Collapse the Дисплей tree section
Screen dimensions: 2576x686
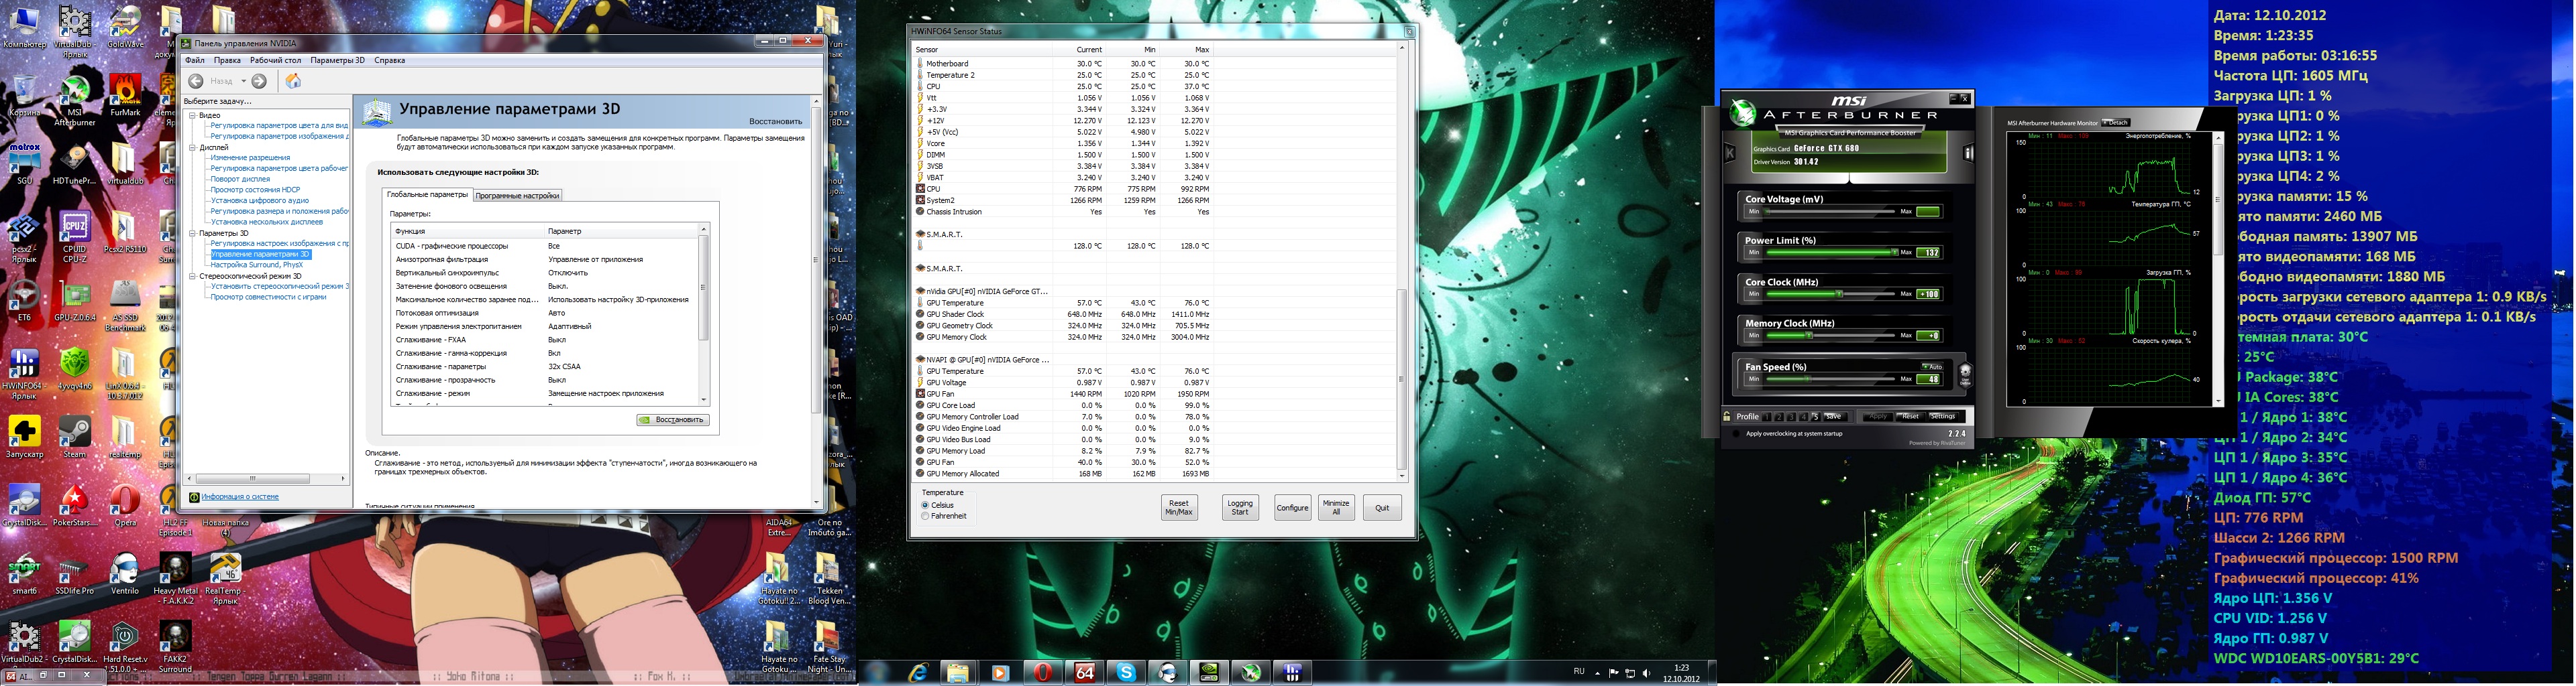[x=192, y=148]
